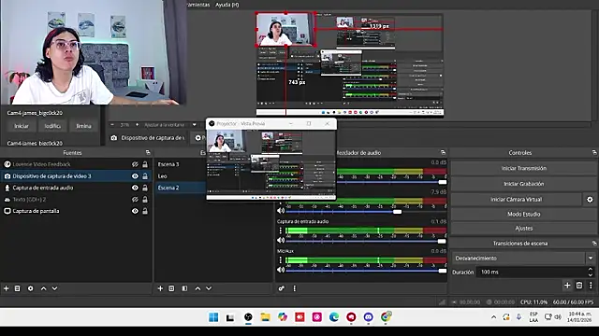Delete transition with trash icon
This screenshot has width=599, height=336.
pyautogui.click(x=579, y=285)
